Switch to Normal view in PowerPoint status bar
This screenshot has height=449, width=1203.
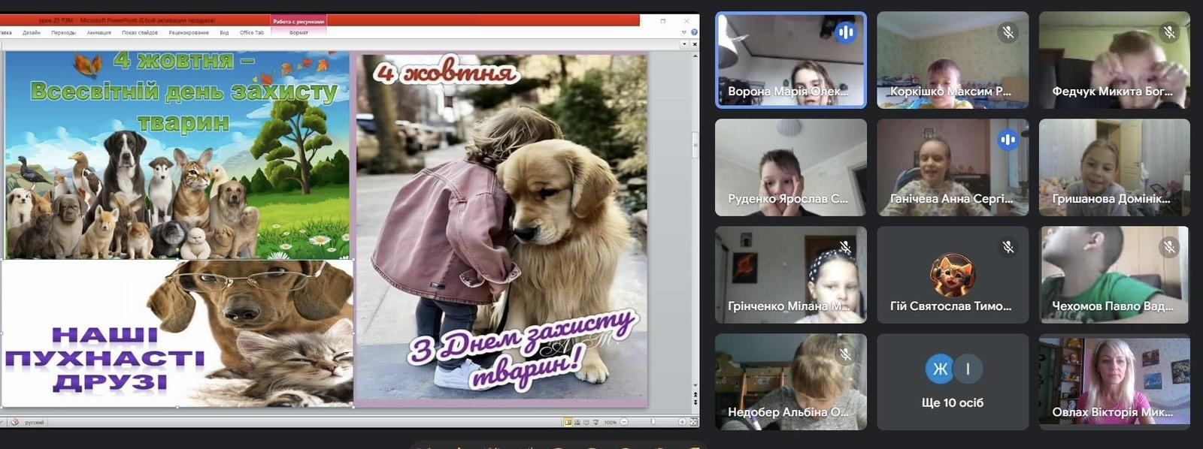pyautogui.click(x=568, y=422)
